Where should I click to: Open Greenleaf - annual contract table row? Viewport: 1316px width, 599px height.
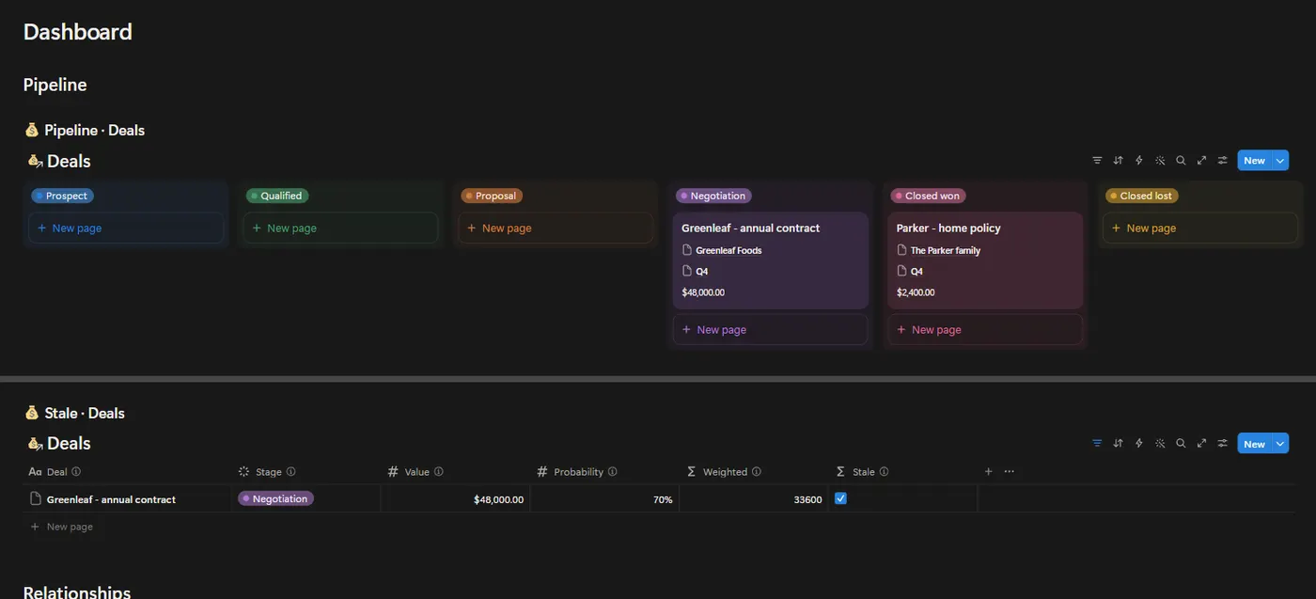point(111,499)
